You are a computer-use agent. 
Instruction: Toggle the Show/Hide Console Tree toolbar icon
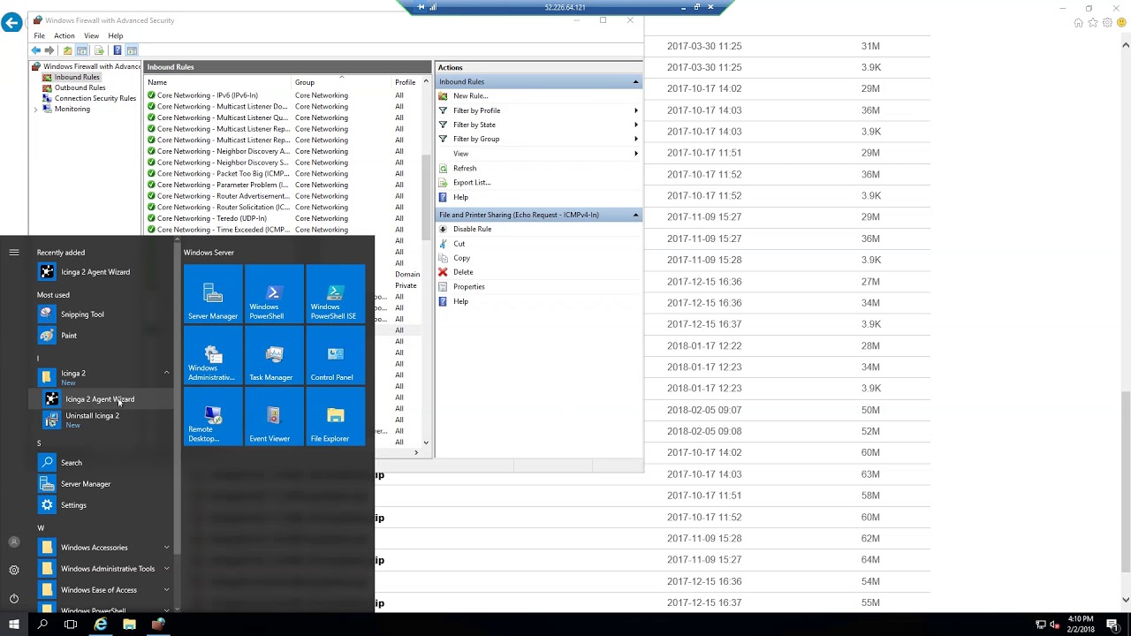point(82,50)
